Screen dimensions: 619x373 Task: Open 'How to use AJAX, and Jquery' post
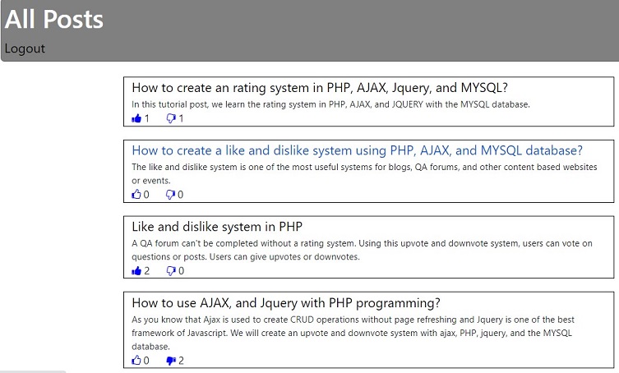tap(286, 302)
